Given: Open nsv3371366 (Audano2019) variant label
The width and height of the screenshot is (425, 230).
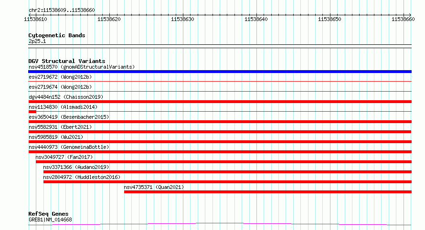Looking at the screenshot, I should [x=76, y=167].
